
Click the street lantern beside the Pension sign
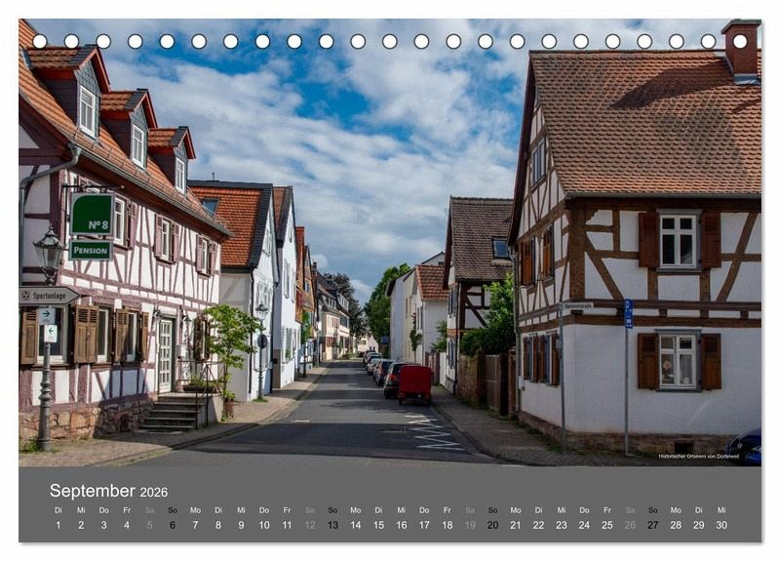(50, 255)
